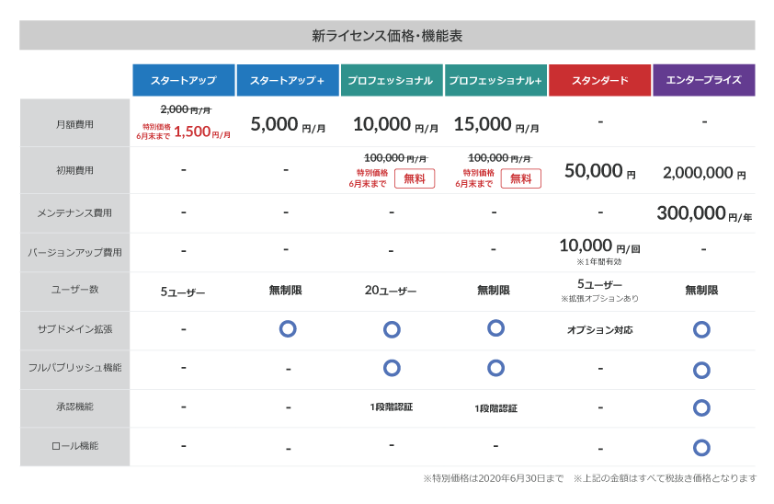
Task: Click the 無料 badge under プロフェッショナル＋
Action: 520,178
